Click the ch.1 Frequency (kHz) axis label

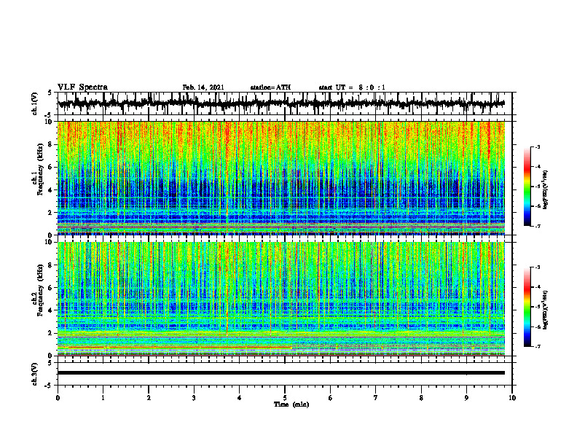42,171
